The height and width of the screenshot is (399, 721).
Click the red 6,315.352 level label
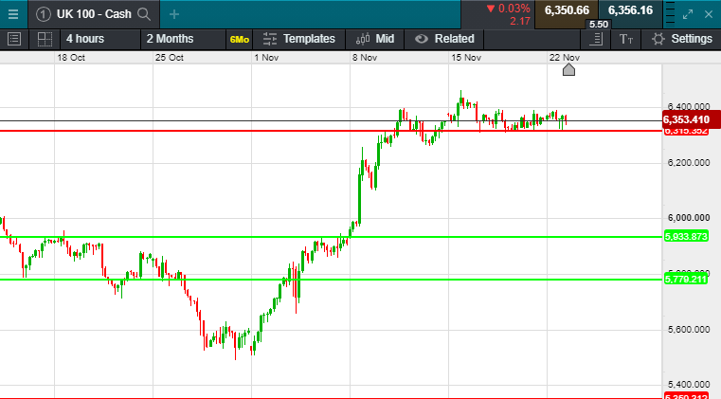[686, 131]
